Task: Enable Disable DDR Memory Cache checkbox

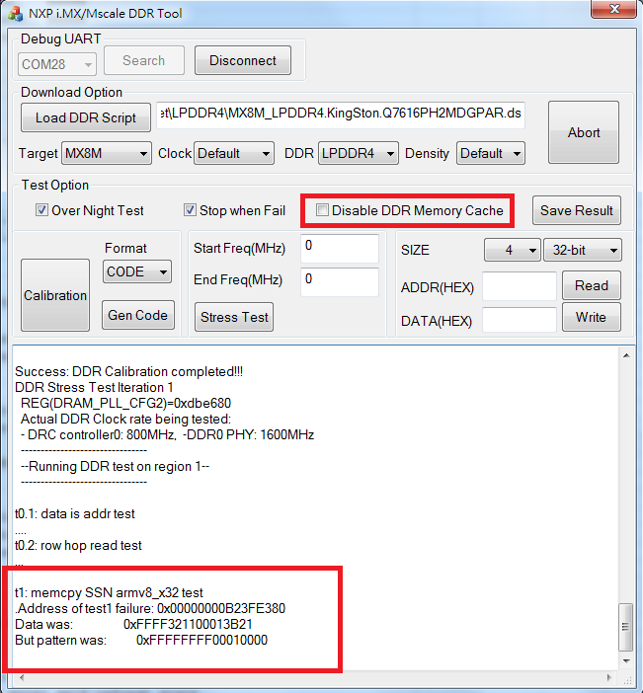Action: click(x=322, y=210)
